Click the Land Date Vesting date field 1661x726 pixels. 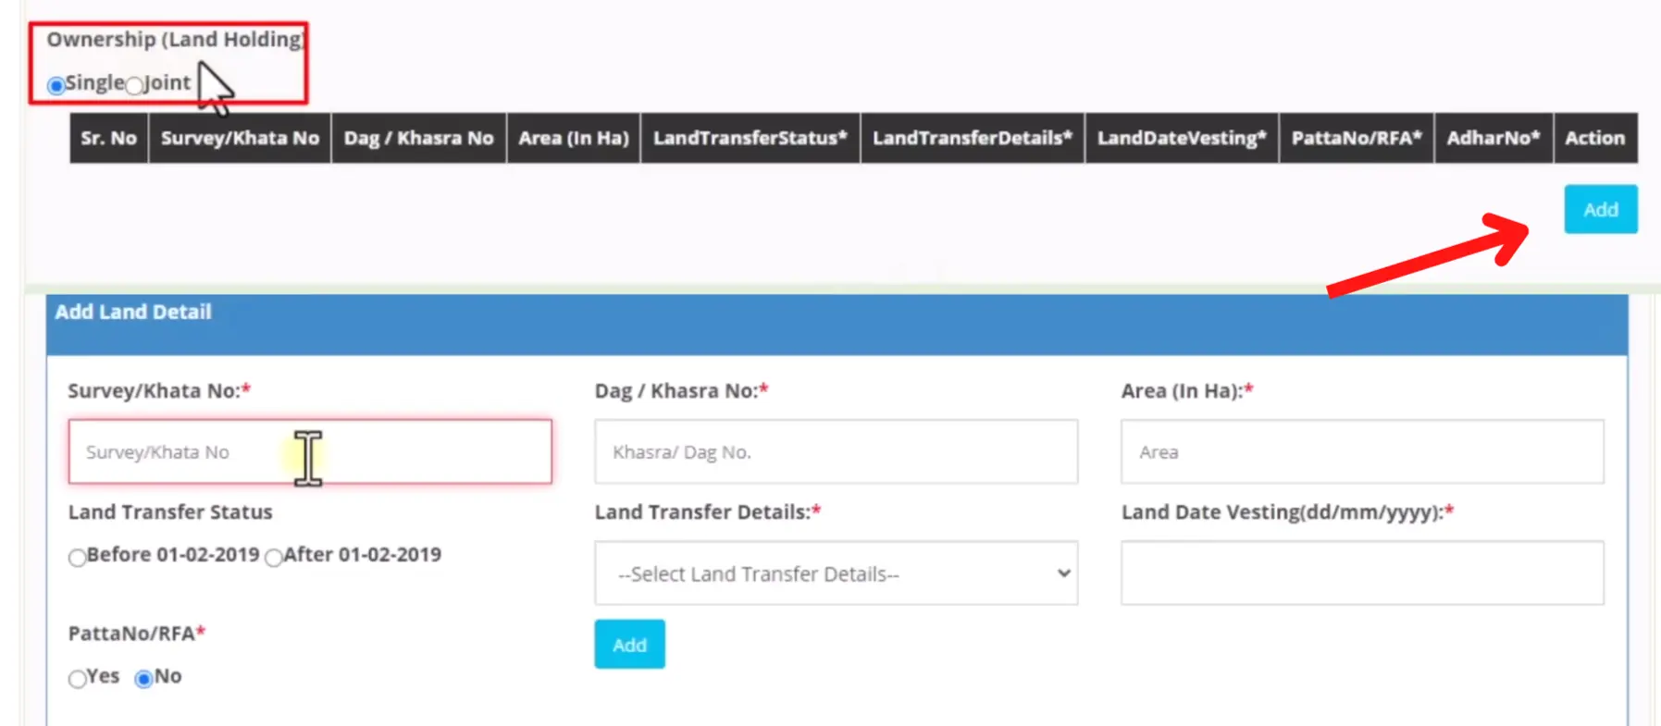click(1361, 573)
